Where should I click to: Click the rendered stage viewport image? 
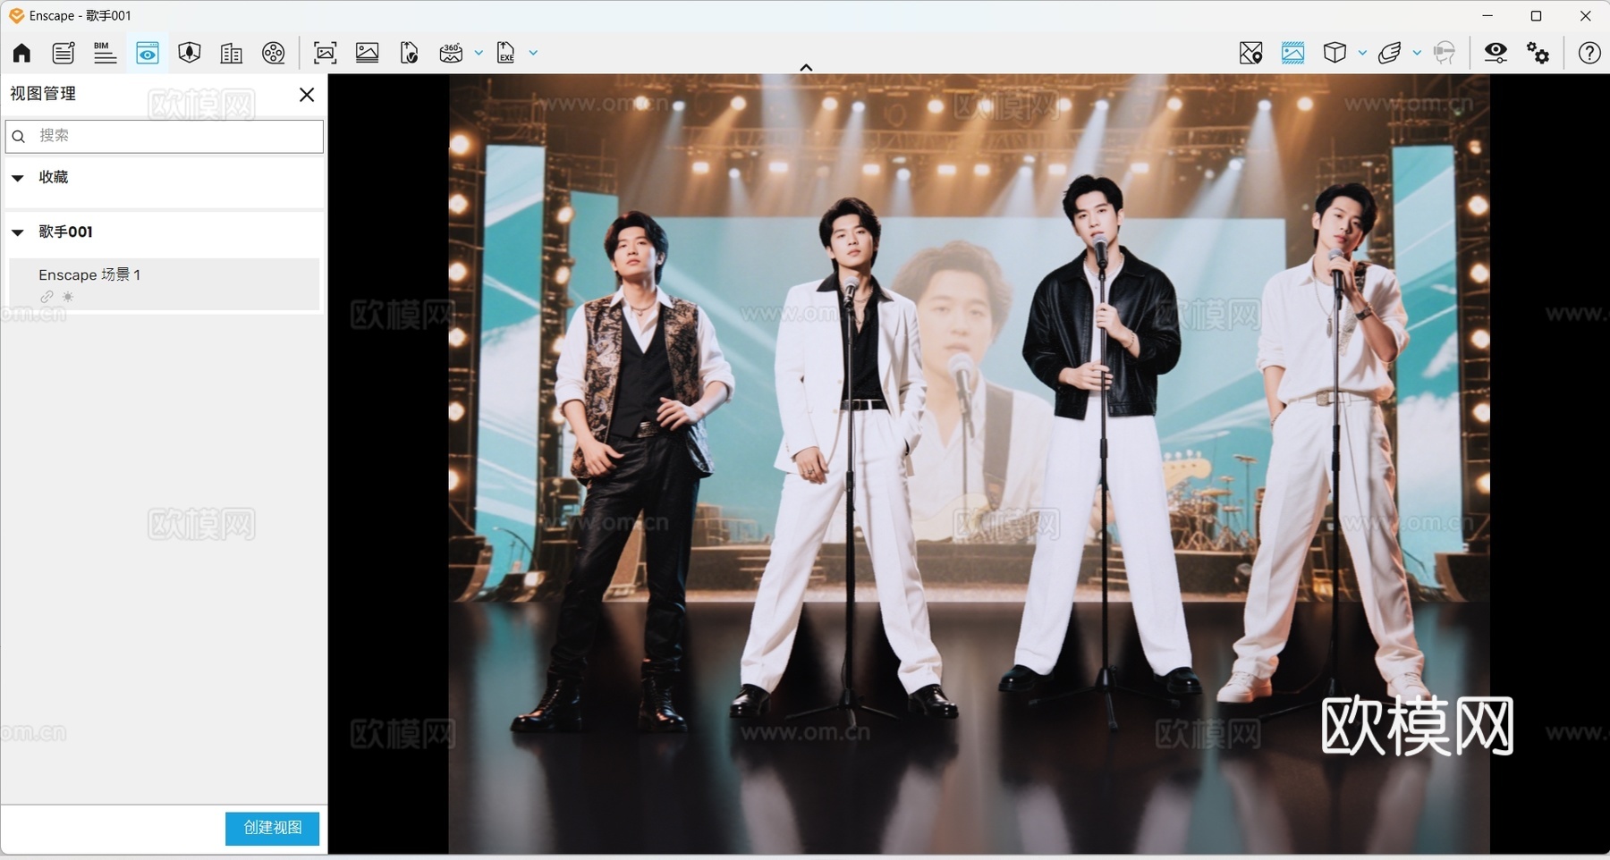(969, 463)
